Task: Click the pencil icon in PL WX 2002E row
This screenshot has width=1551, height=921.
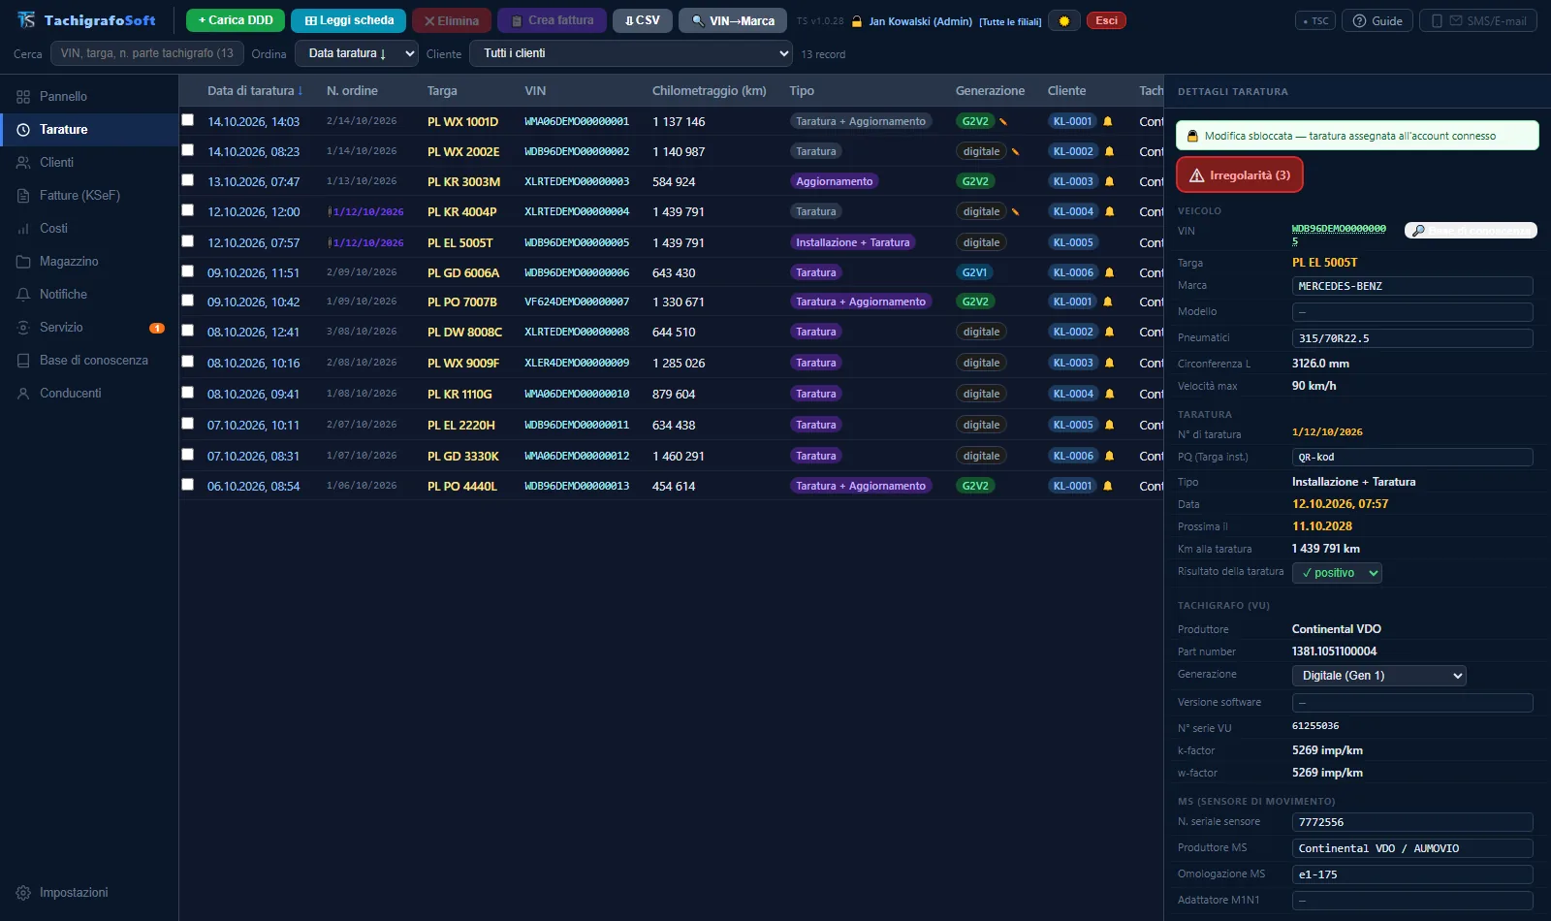Action: [1015, 152]
